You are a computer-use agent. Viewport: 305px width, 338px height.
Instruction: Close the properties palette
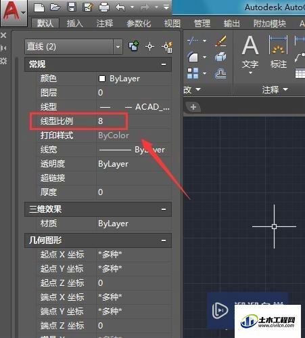pos(3,35)
